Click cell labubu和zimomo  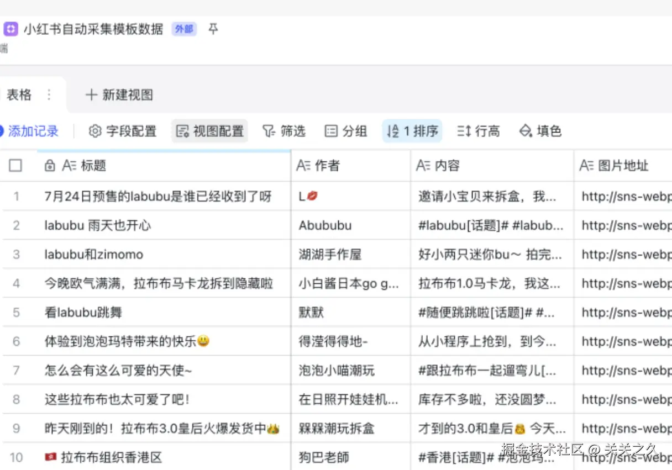click(x=164, y=255)
